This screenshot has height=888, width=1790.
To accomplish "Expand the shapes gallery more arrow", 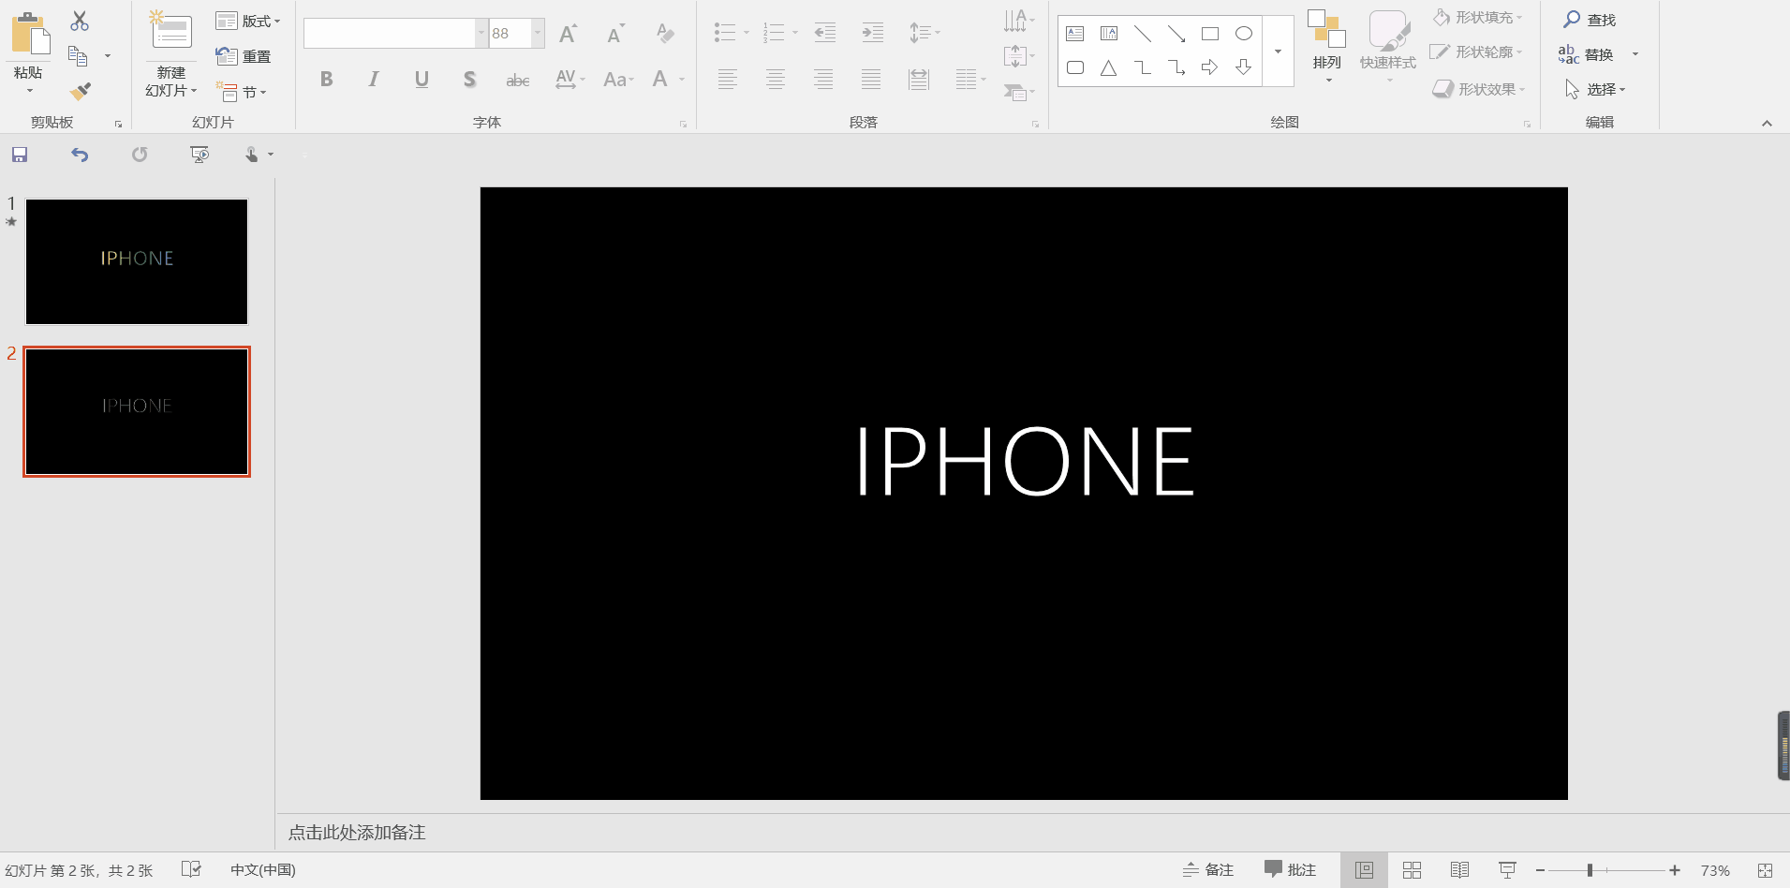I will coord(1278,52).
